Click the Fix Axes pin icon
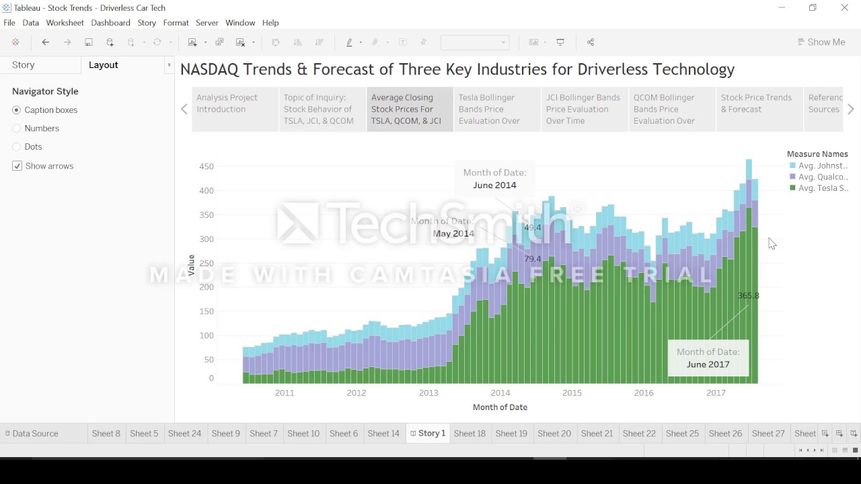 coord(423,42)
